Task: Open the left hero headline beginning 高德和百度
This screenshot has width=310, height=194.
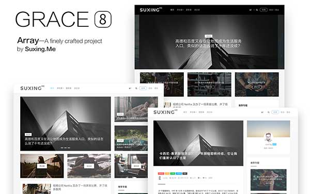Action: coord(64,141)
